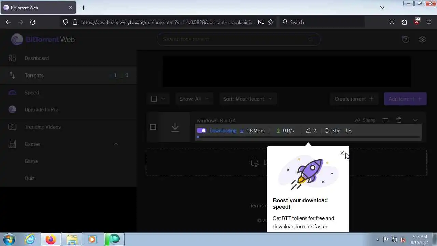Open the Game sub-item
This screenshot has height=246, width=437.
(31, 161)
